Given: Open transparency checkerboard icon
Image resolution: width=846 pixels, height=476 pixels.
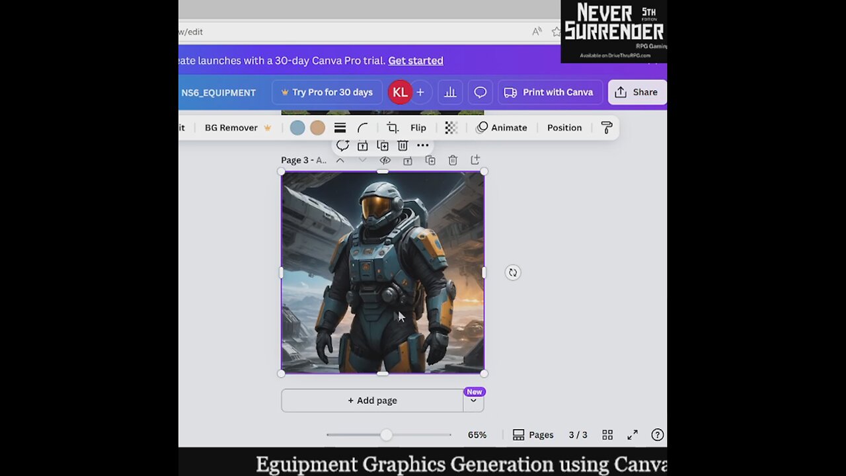Looking at the screenshot, I should (x=451, y=128).
